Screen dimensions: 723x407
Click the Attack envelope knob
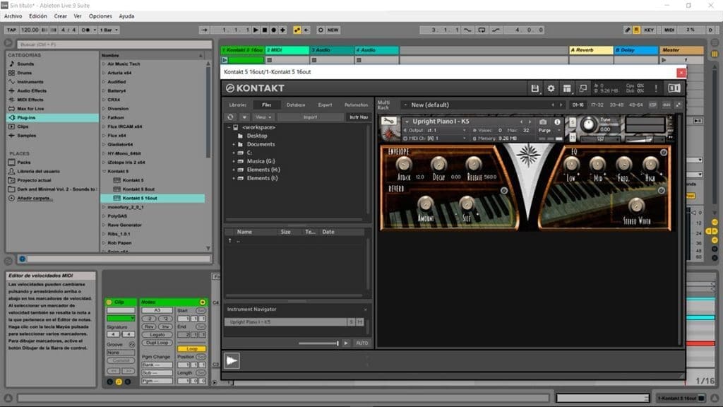click(x=404, y=164)
